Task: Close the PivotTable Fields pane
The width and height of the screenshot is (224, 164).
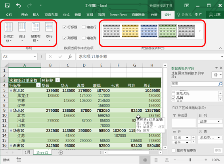Action: tap(221, 68)
